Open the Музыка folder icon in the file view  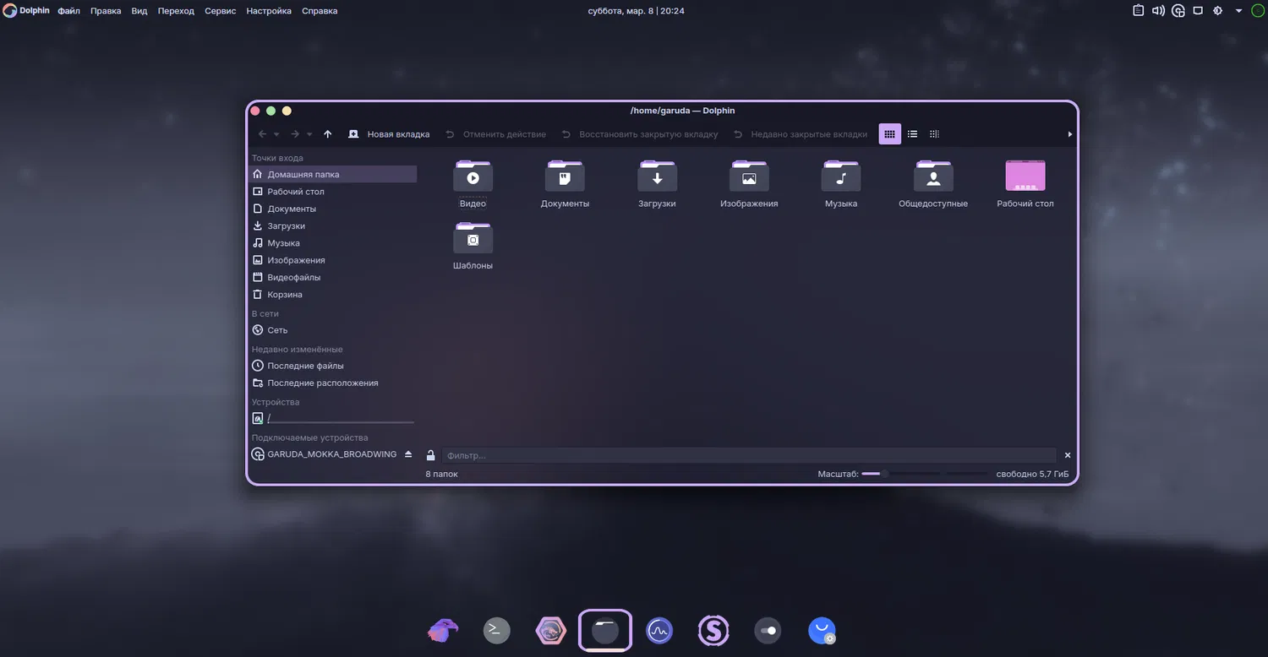pos(841,176)
